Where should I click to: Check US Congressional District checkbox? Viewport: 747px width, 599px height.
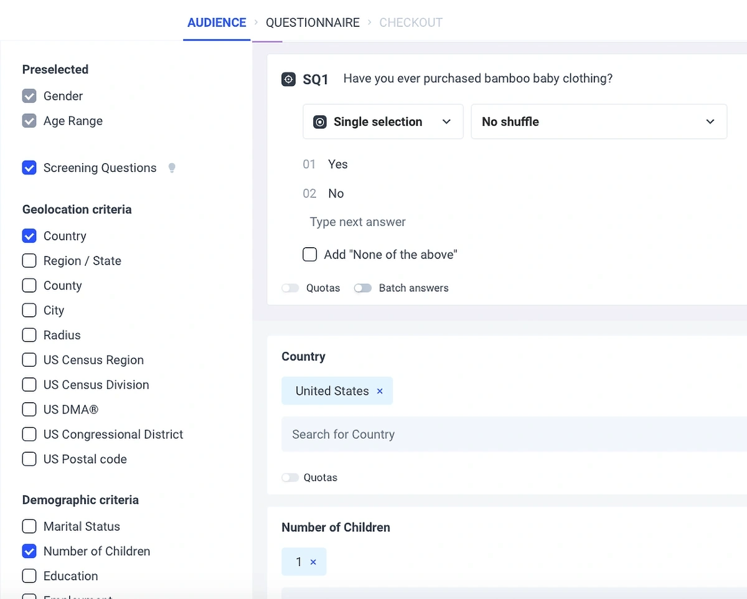coord(29,434)
